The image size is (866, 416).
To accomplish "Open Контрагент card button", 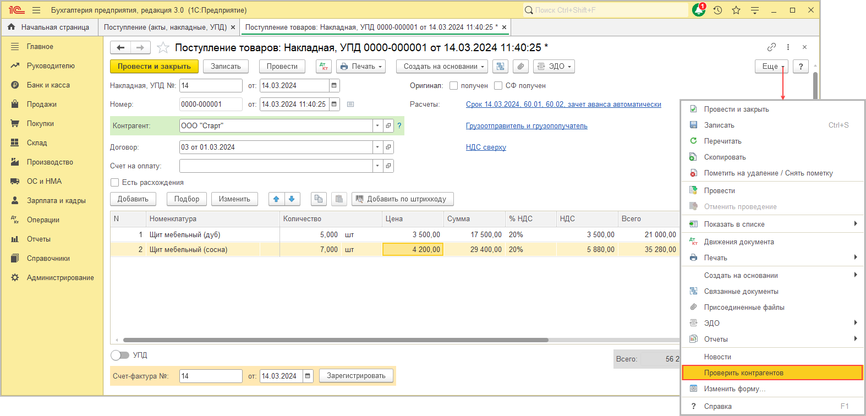I will 388,126.
